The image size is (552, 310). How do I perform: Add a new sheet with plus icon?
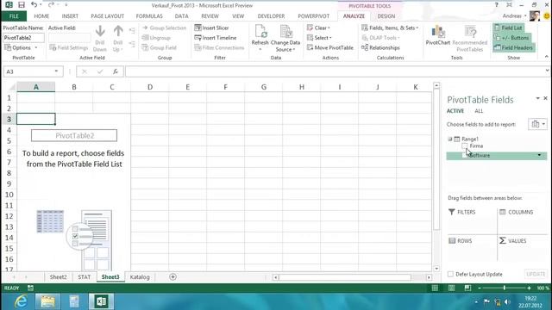(172, 277)
